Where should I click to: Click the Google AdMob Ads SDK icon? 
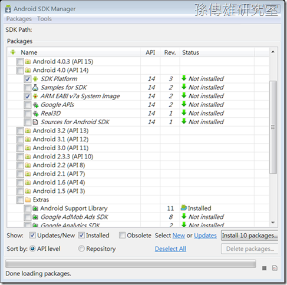click(x=35, y=217)
